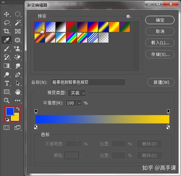Select the Patch healing tool
The width and height of the screenshot is (181, 176).
click(17, 40)
